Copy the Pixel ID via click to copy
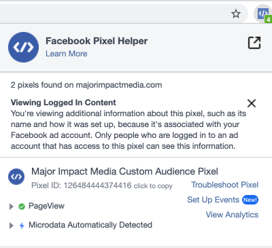This screenshot has height=248, width=272. pyautogui.click(x=153, y=186)
